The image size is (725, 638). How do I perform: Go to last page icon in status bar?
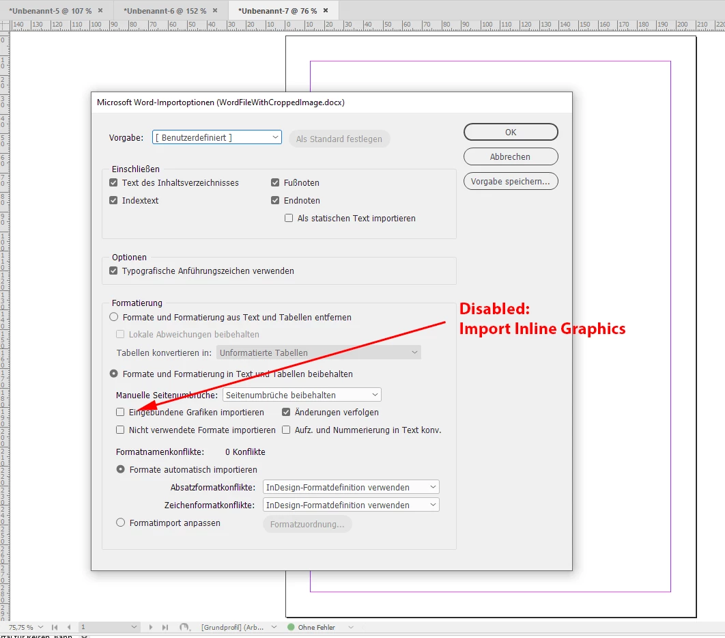pyautogui.click(x=165, y=627)
